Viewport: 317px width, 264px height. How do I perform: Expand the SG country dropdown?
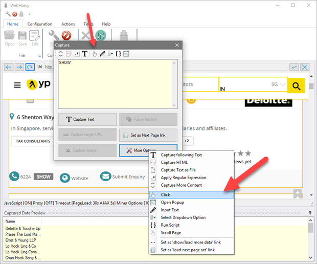(x=279, y=84)
